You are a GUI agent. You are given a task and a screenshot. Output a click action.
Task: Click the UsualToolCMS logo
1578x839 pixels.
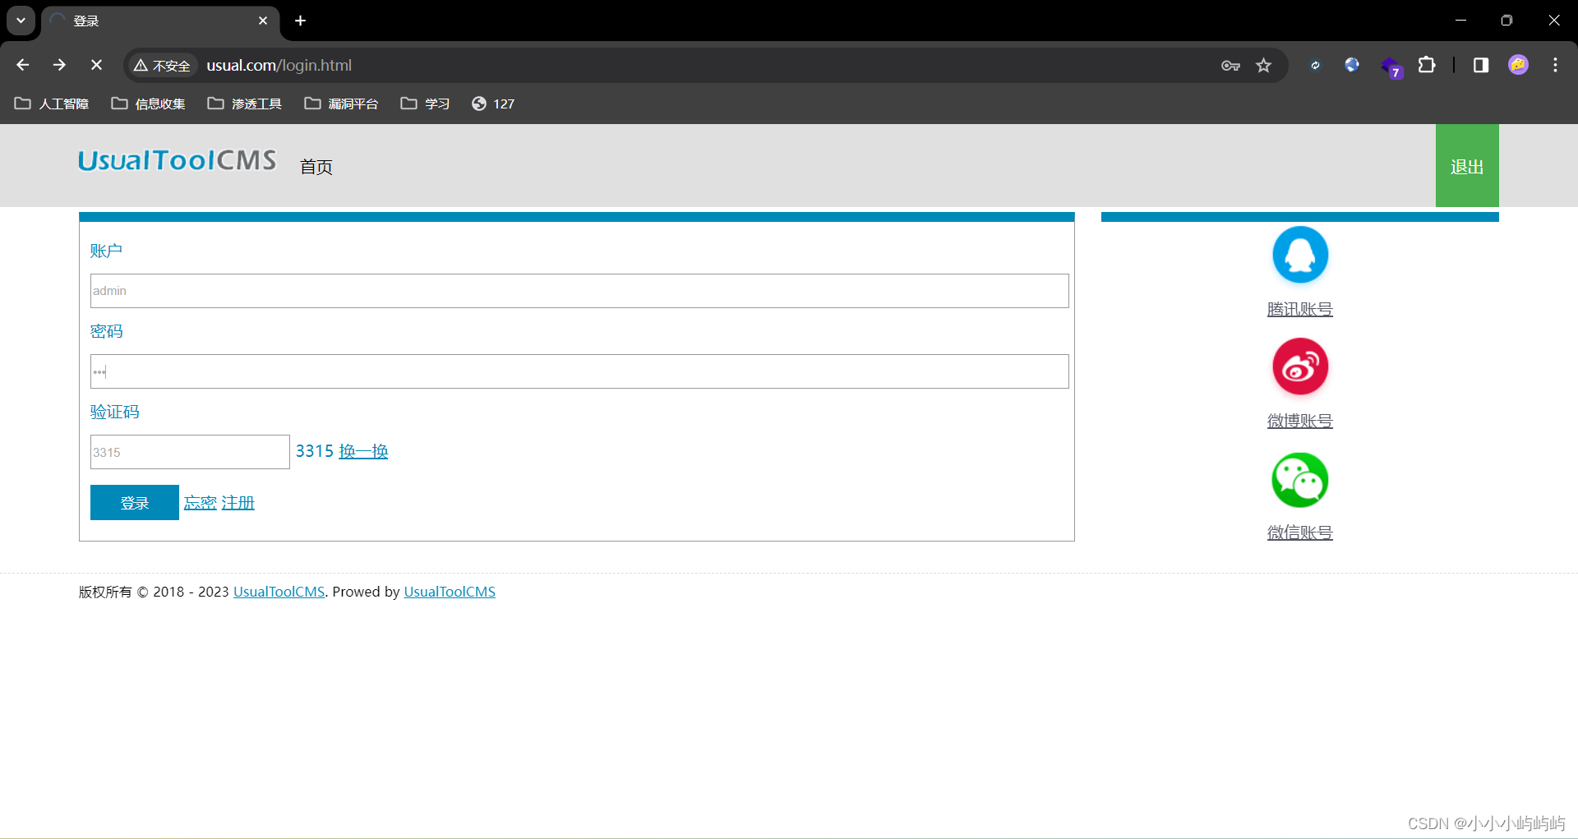(178, 160)
